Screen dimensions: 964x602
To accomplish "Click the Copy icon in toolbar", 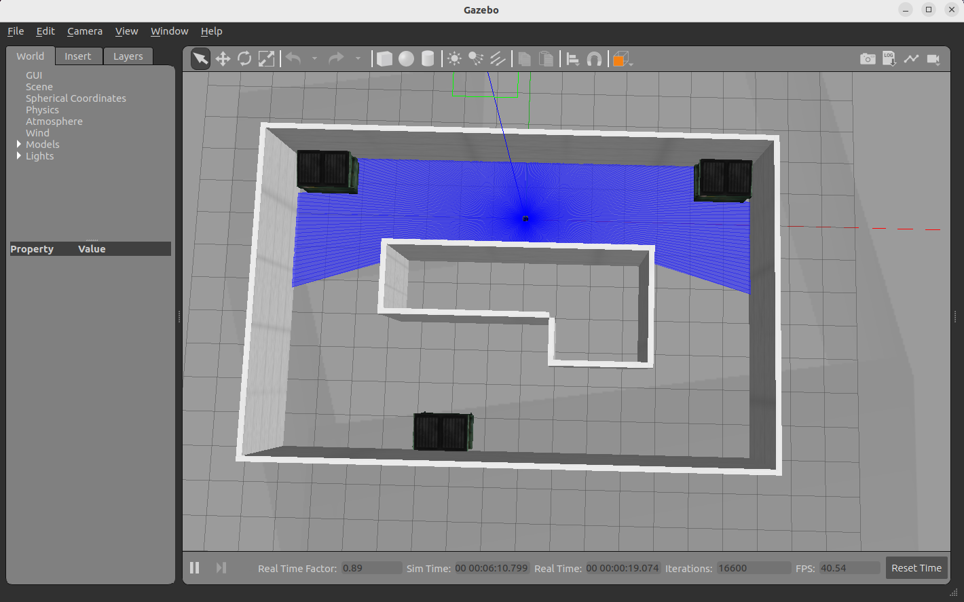I will pos(524,59).
